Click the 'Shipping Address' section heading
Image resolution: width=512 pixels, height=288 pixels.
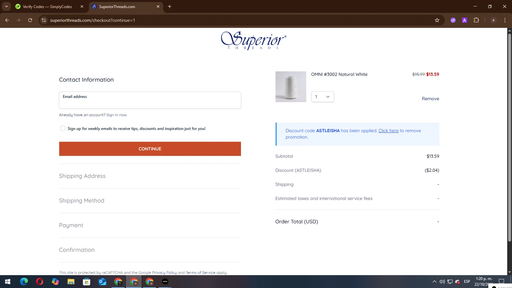point(82,176)
